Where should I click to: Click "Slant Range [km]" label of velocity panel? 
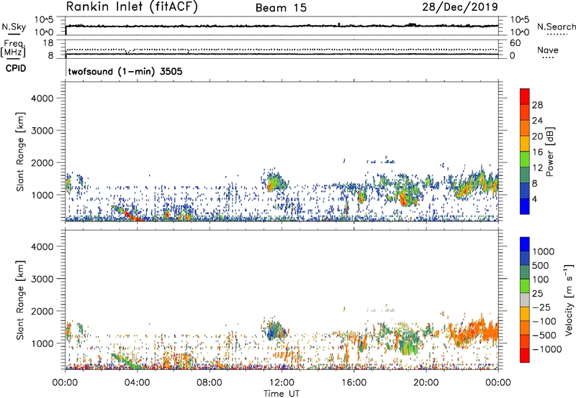[x=20, y=300]
